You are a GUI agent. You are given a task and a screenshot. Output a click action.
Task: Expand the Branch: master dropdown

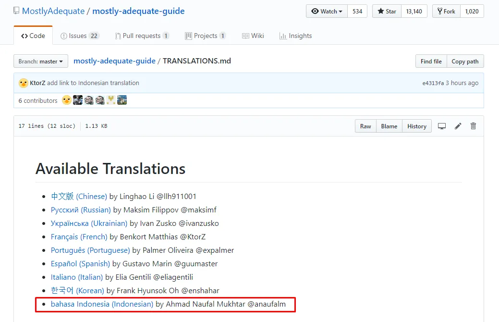pos(41,61)
